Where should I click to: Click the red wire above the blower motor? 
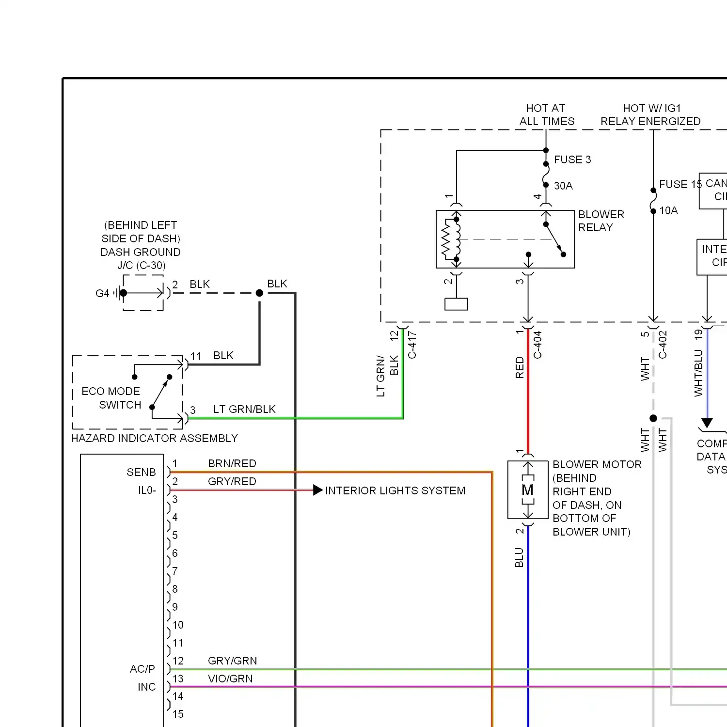click(x=528, y=391)
